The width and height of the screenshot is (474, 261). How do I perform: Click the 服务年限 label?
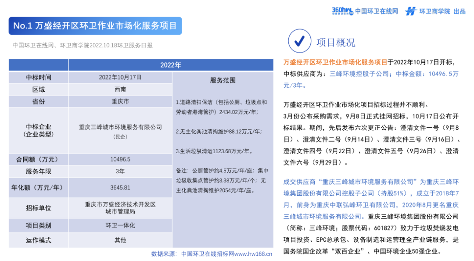click(x=38, y=171)
